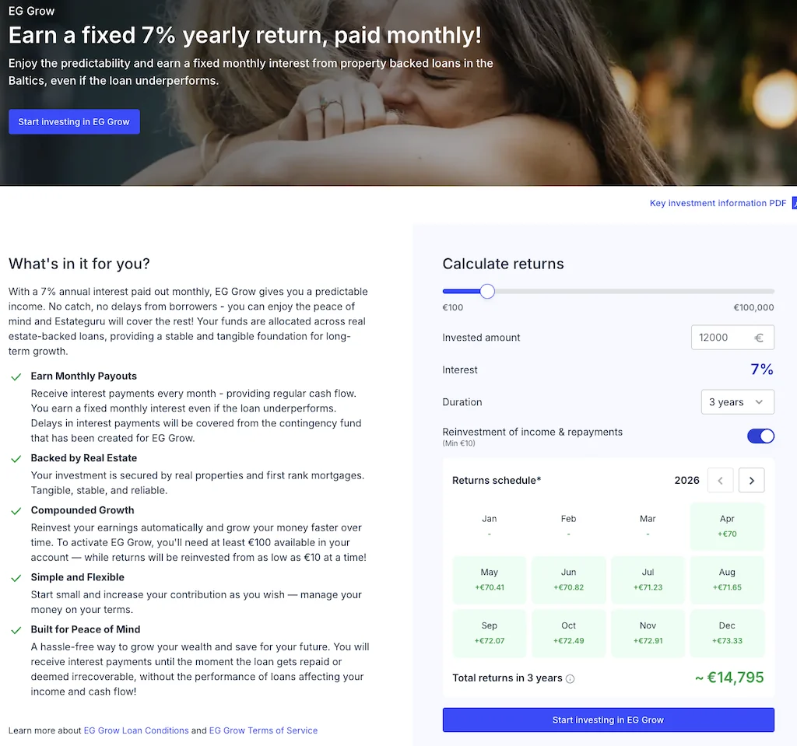Click the checkmark icon beside Backed by Real Estate

(16, 459)
